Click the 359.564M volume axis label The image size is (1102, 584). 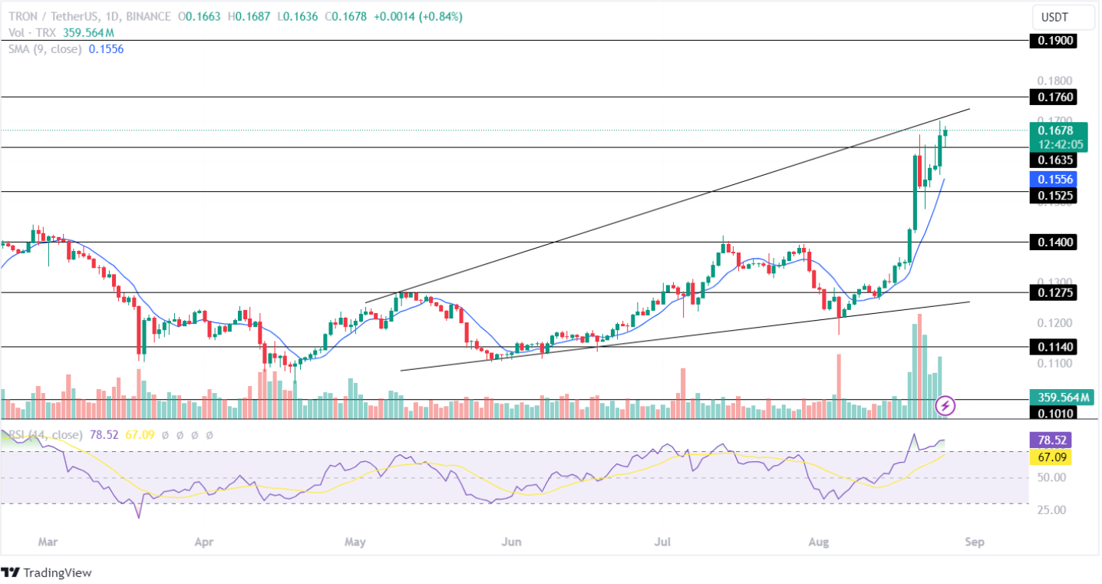(x=1061, y=398)
